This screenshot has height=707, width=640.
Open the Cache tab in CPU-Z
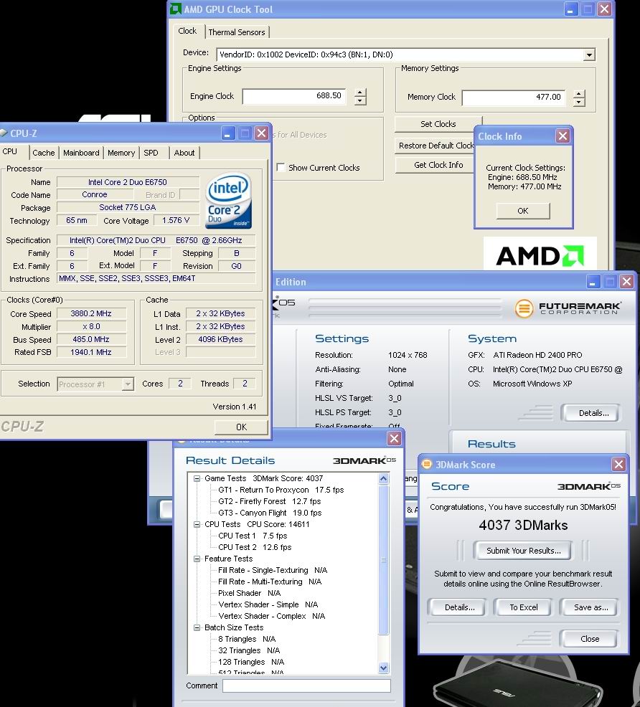tap(43, 153)
